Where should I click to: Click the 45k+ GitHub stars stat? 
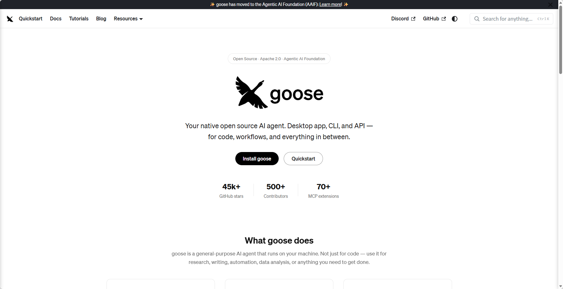point(231,191)
